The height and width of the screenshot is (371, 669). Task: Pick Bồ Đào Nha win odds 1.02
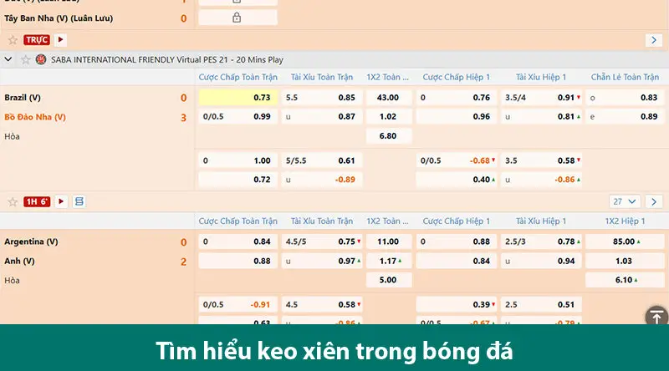[388, 116]
